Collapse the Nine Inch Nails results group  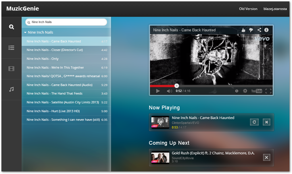25,32
